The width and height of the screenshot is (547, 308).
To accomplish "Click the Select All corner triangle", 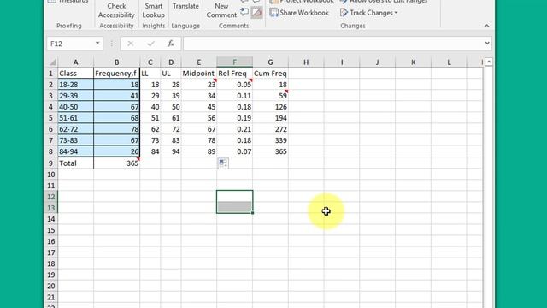I will tap(53, 62).
